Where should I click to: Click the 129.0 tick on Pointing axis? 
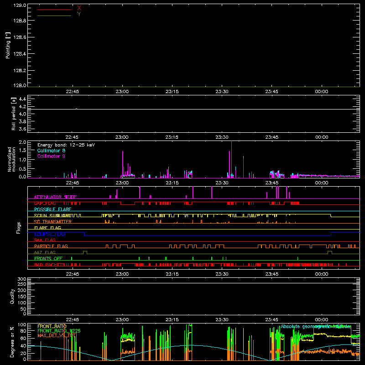click(20, 5)
